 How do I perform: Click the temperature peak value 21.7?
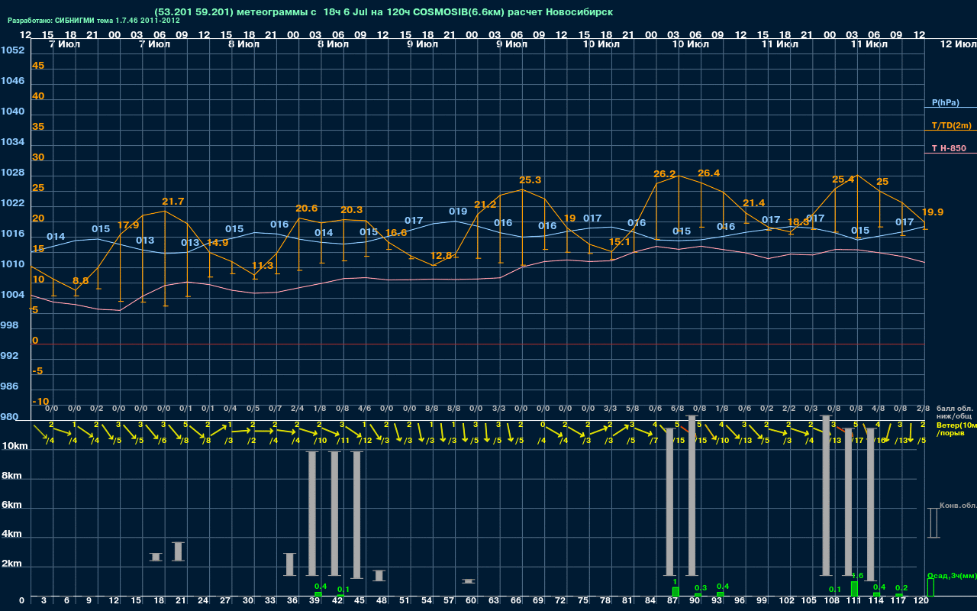pyautogui.click(x=173, y=202)
